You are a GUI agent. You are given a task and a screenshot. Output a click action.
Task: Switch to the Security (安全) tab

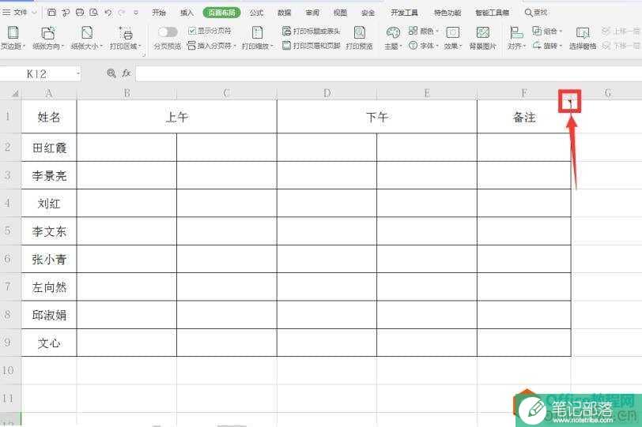(368, 13)
